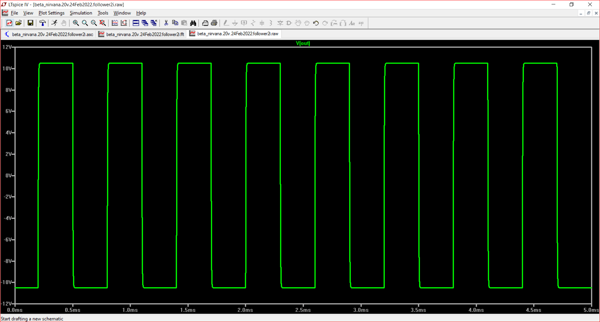Click the scissors Cut icon

(x=166, y=23)
